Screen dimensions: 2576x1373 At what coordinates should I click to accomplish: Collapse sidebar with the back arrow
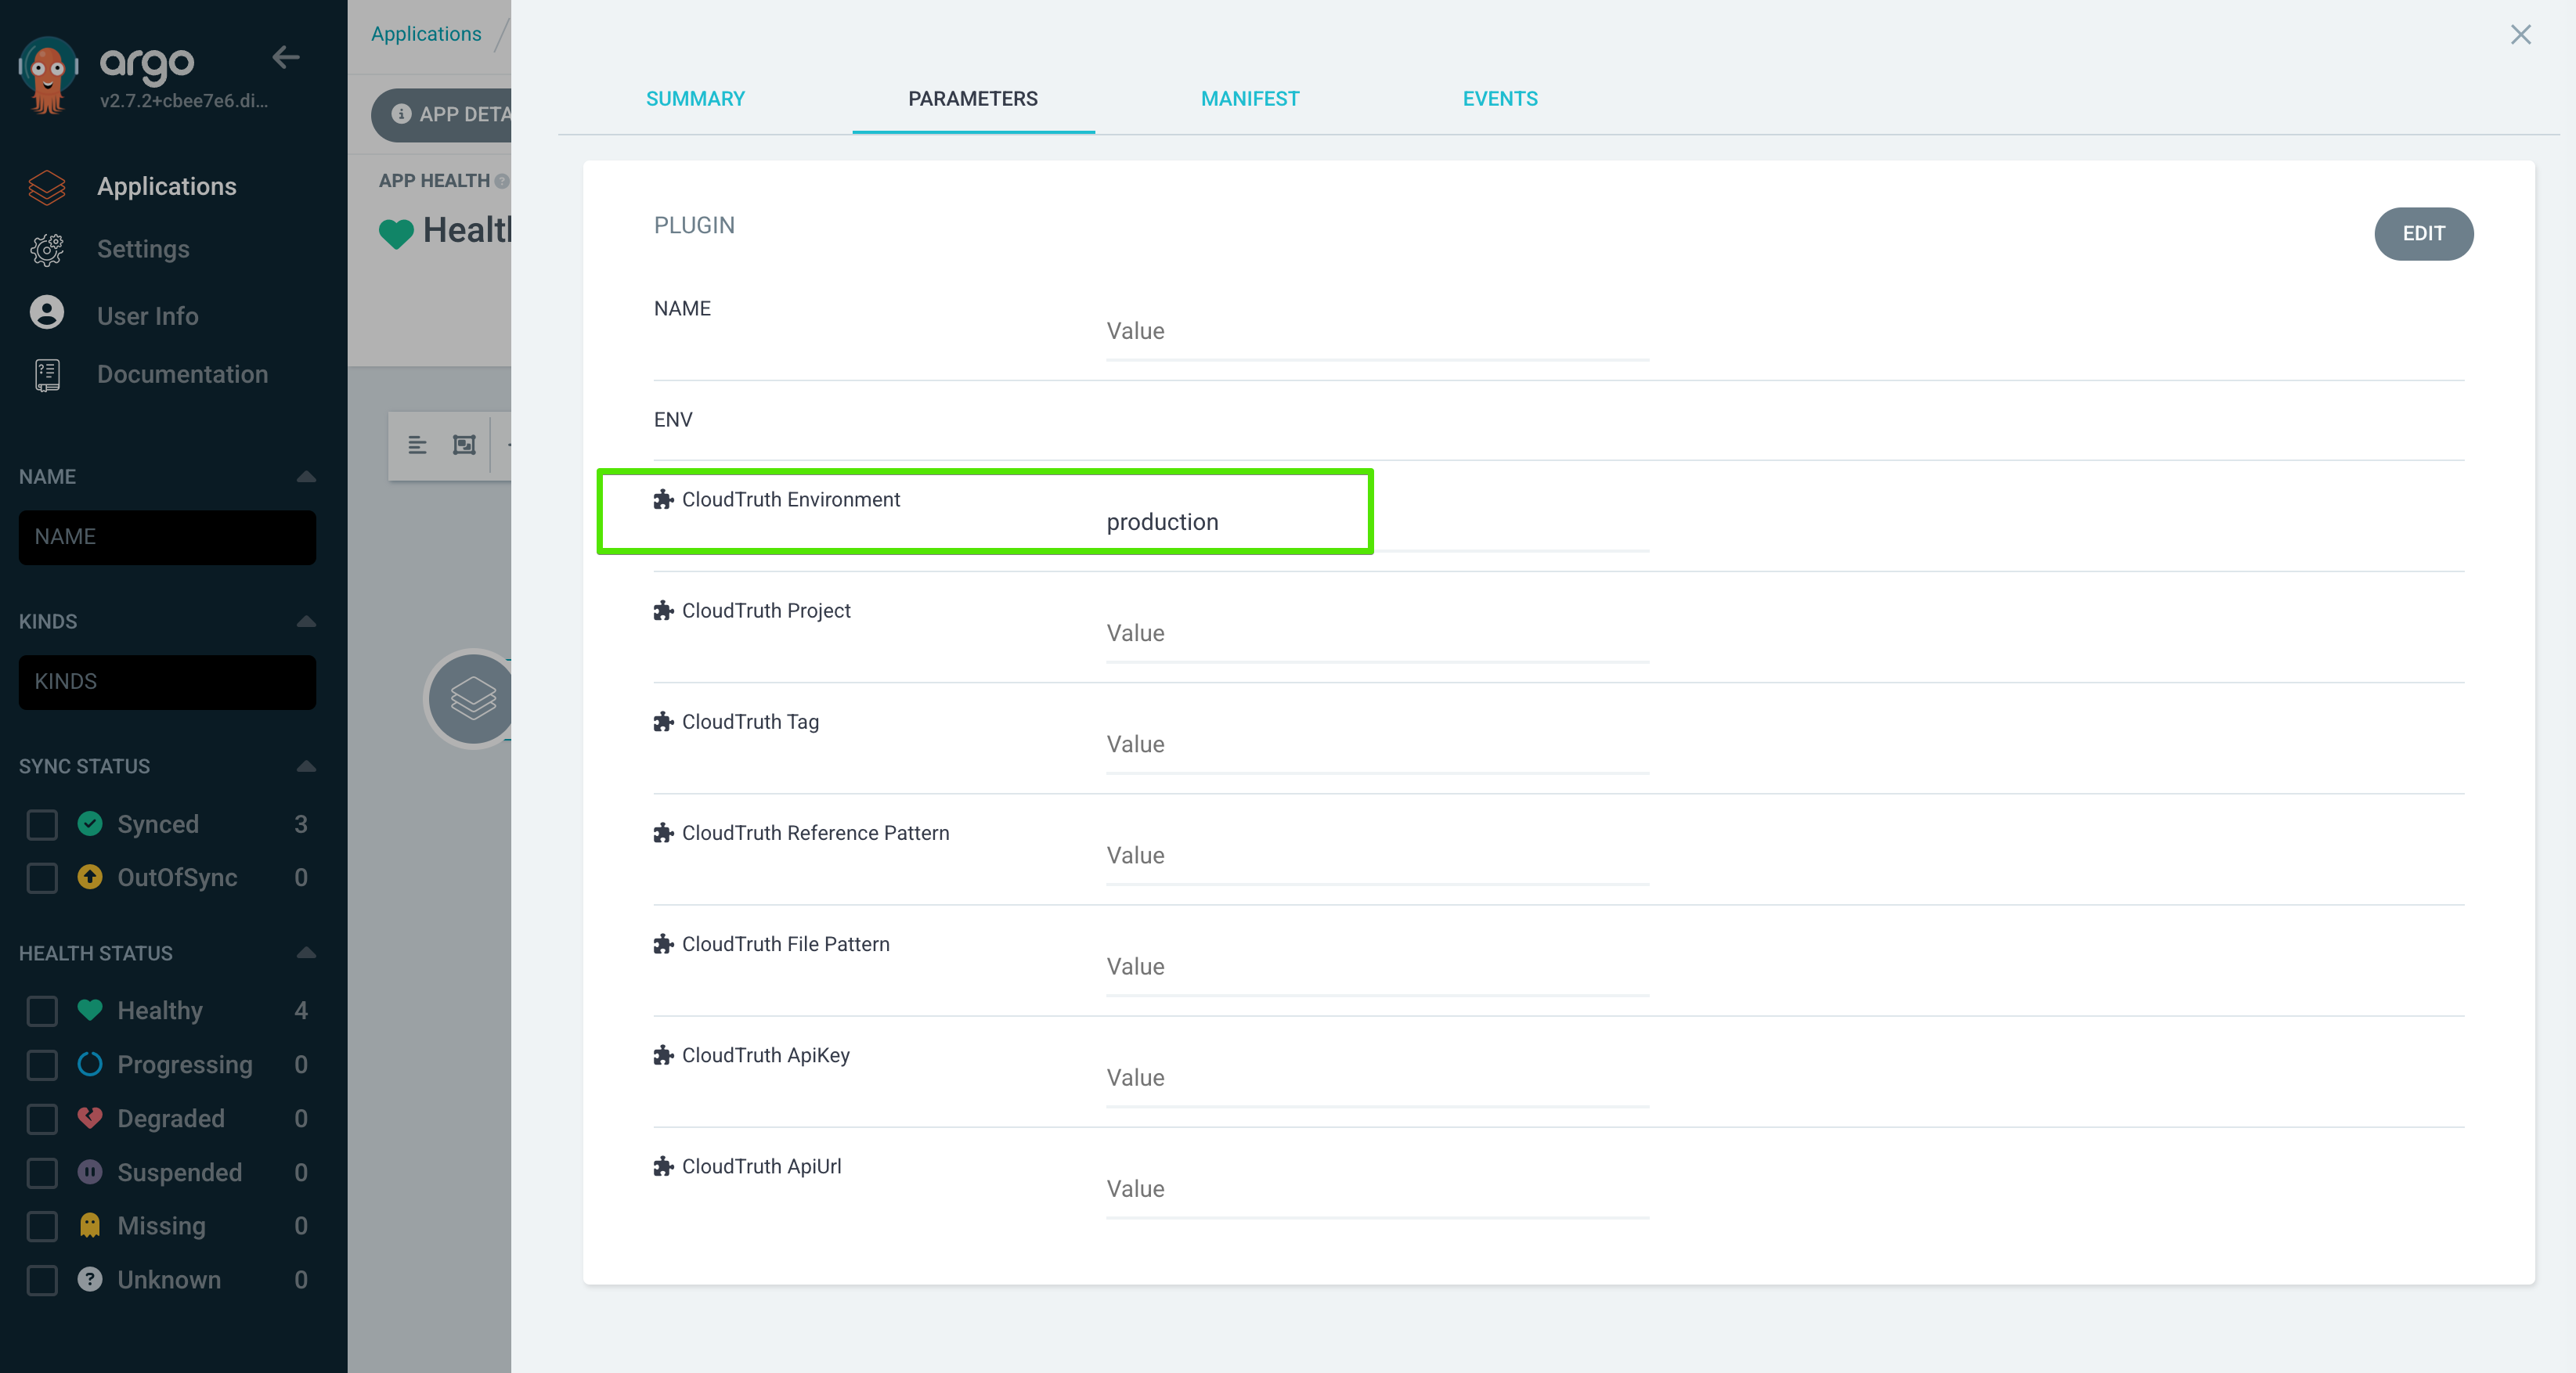286,58
